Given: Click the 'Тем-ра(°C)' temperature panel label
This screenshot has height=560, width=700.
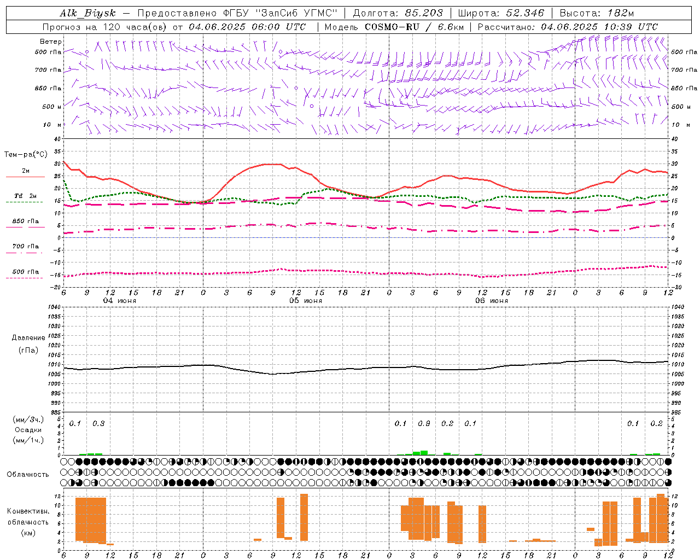Looking at the screenshot, I should pos(26,155).
